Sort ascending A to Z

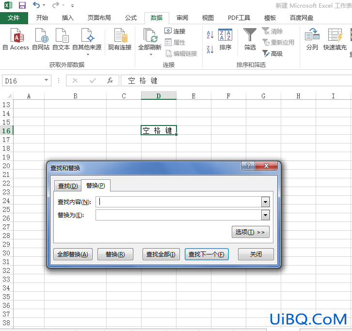point(210,35)
